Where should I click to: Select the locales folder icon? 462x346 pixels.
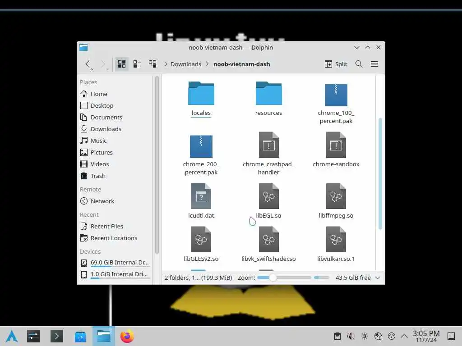click(x=201, y=93)
